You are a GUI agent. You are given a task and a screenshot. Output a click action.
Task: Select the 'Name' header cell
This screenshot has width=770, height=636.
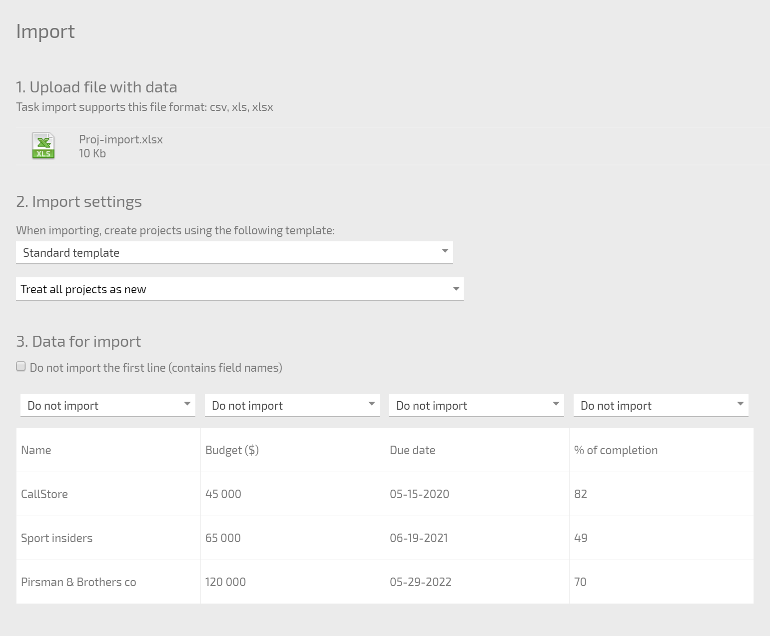click(x=108, y=450)
